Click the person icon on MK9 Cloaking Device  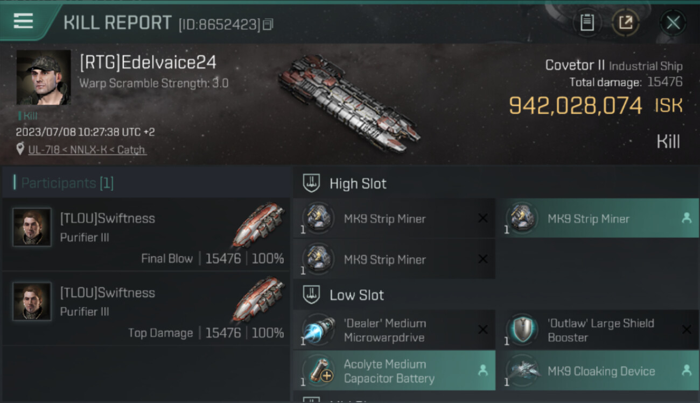click(x=687, y=370)
